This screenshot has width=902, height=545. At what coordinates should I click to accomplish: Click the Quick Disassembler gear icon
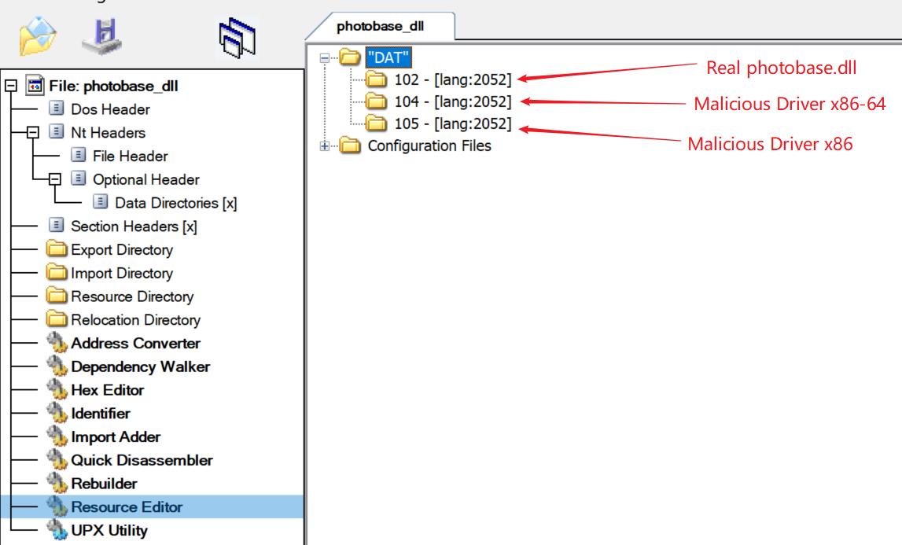57,460
